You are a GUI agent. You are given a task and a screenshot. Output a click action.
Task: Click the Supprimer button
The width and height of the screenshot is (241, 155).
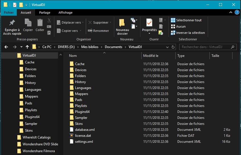pos(100,22)
